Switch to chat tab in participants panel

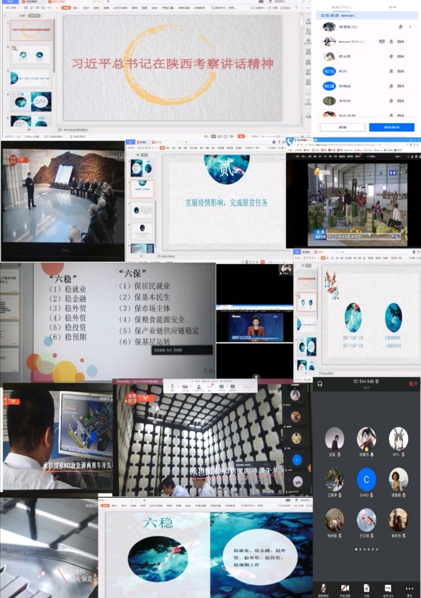392,7
